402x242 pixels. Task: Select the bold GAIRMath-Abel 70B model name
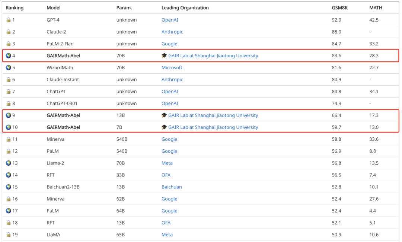pos(63,56)
